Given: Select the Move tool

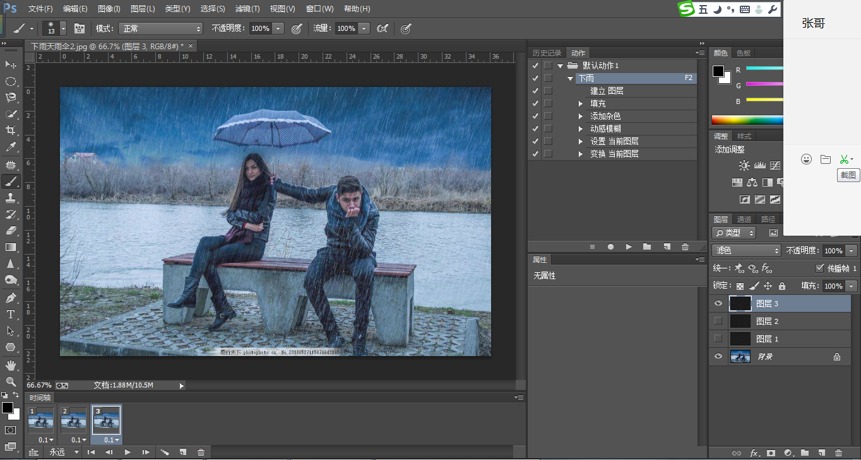Looking at the screenshot, I should click(x=11, y=65).
